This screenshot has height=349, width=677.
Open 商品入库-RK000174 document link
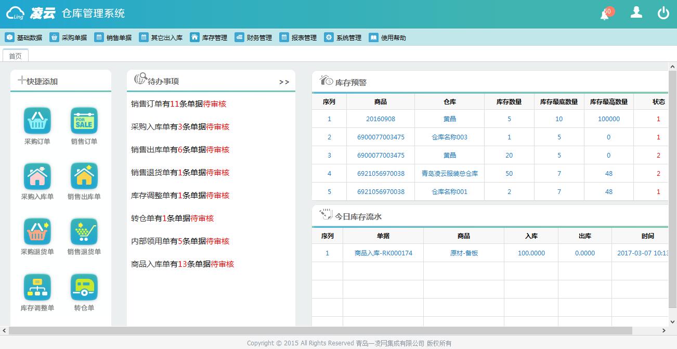(x=383, y=253)
